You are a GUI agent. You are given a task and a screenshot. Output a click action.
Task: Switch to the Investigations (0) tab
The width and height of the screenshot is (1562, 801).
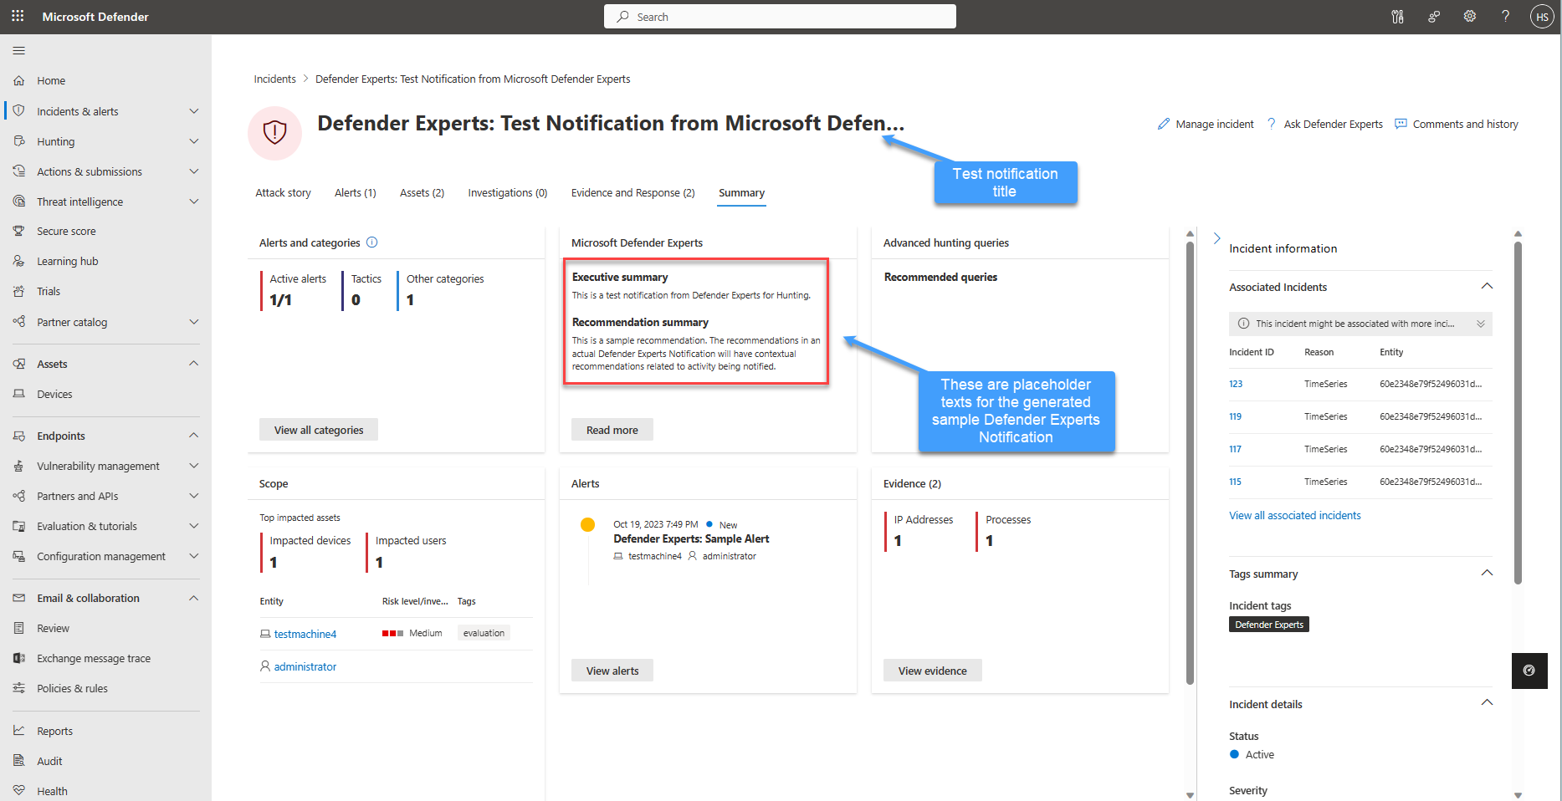(x=508, y=193)
